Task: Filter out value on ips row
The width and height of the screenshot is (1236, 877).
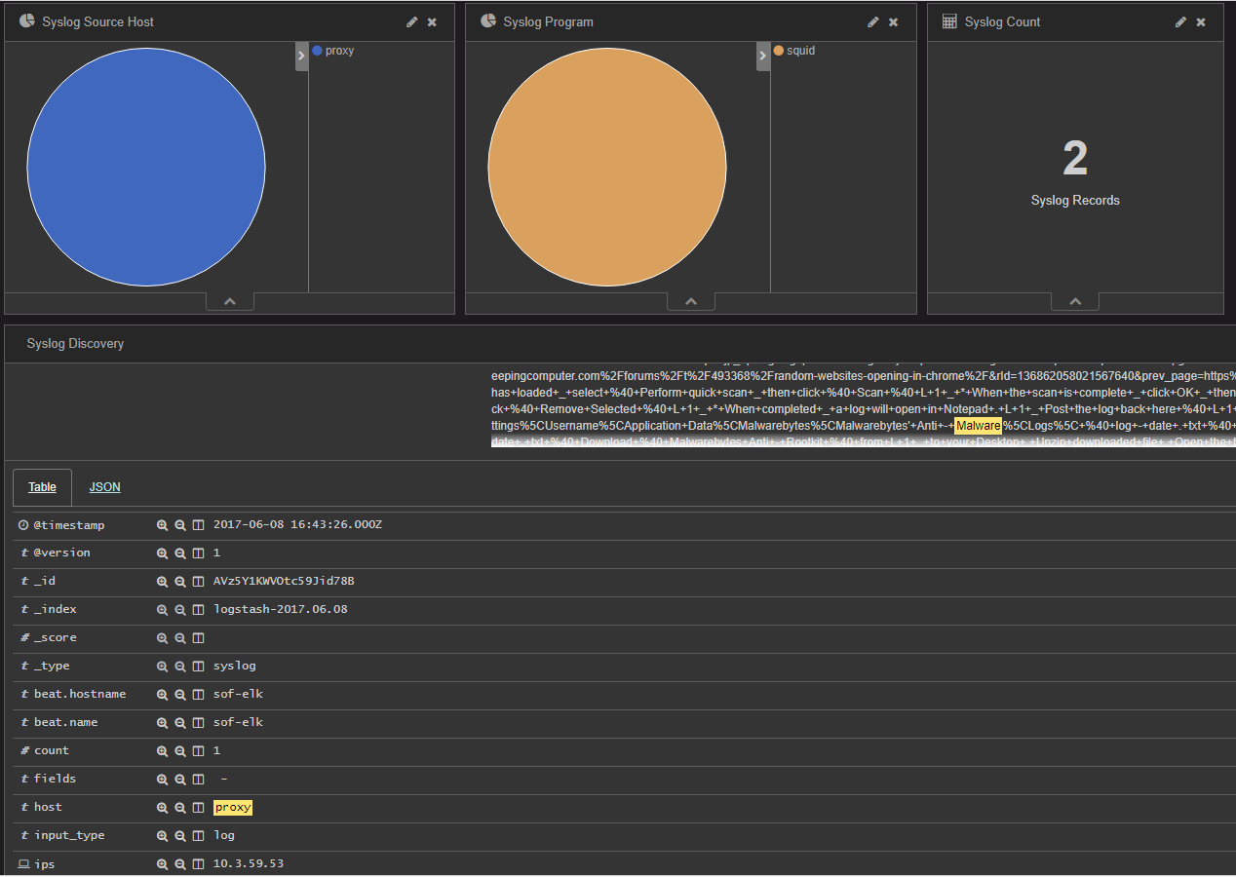Action: point(180,864)
